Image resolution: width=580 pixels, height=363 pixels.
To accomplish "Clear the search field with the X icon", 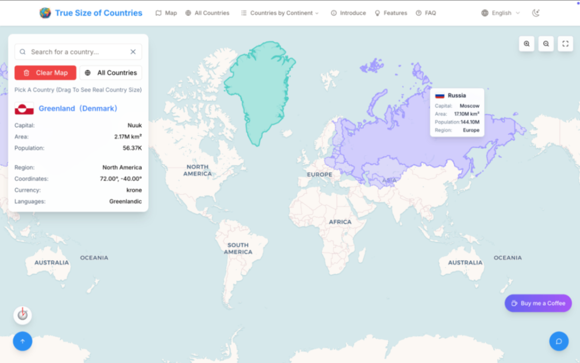I will pos(133,52).
